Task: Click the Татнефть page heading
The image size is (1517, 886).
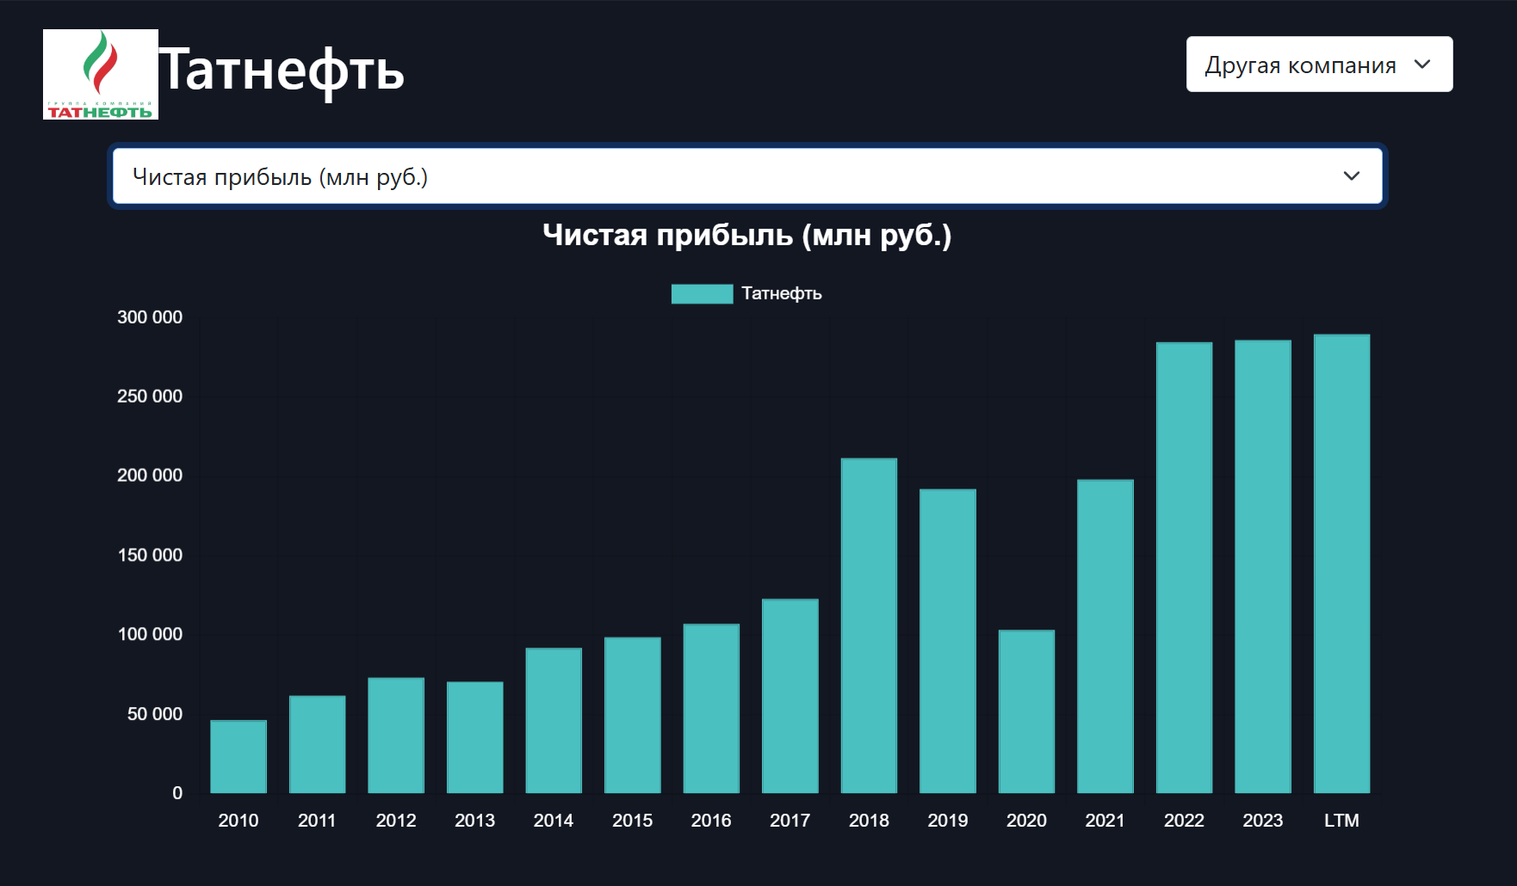Action: 282,71
